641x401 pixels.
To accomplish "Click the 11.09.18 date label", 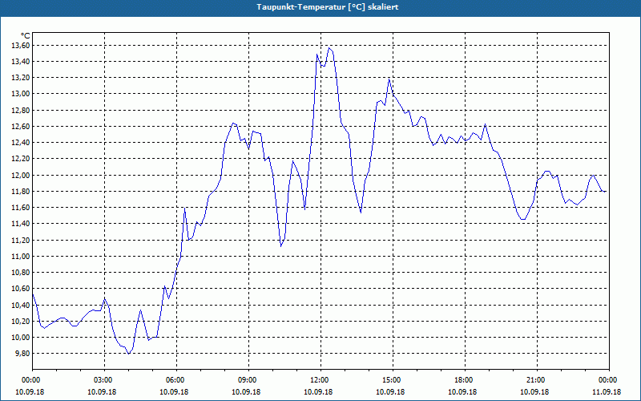I will (607, 392).
